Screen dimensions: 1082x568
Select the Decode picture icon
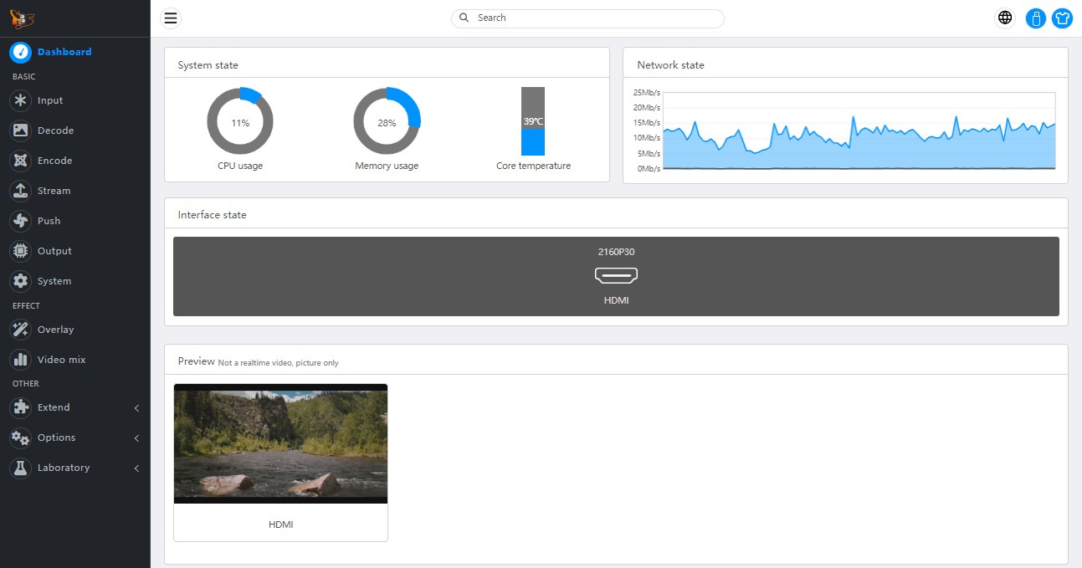(x=21, y=130)
